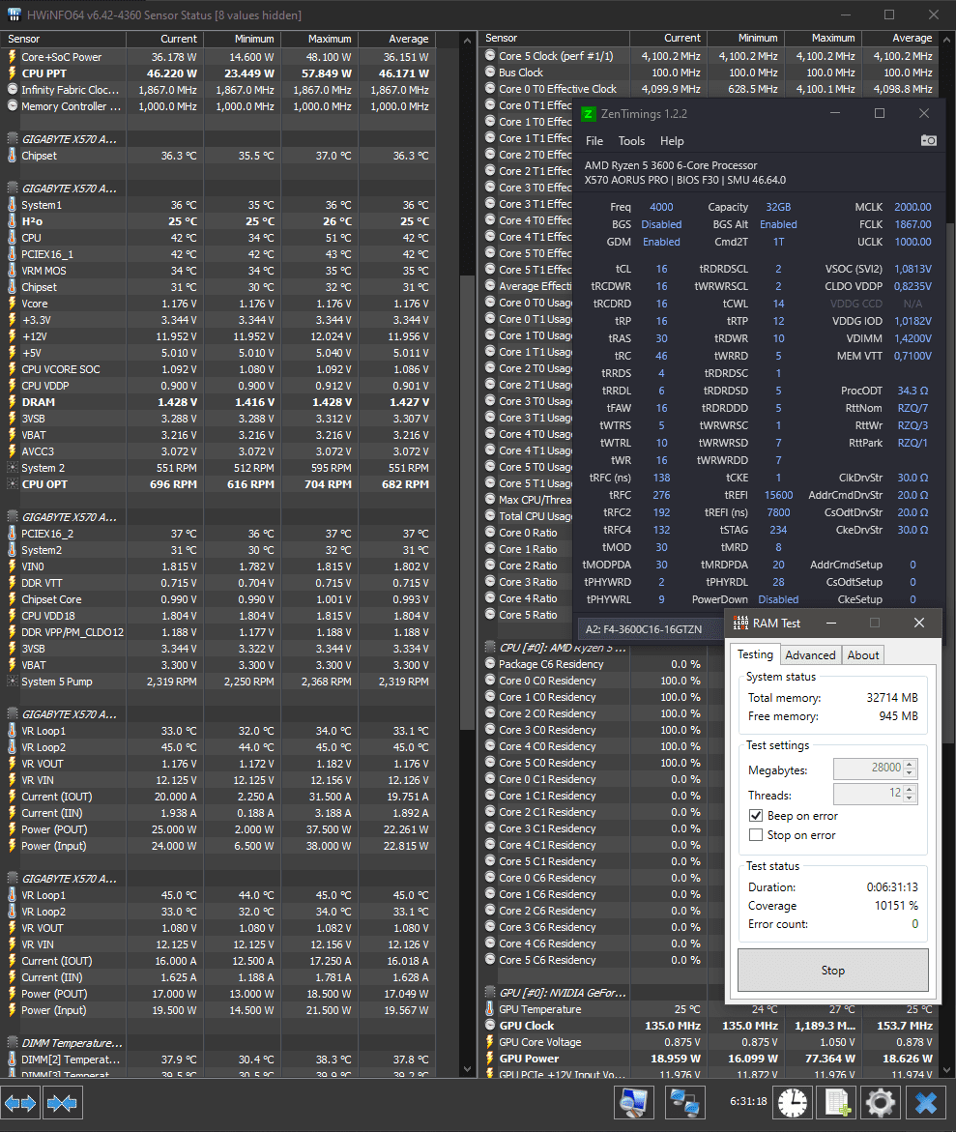Open HWiNFO sensor settings via gear icon
Viewport: 956px width, 1132px height.
coord(881,1102)
